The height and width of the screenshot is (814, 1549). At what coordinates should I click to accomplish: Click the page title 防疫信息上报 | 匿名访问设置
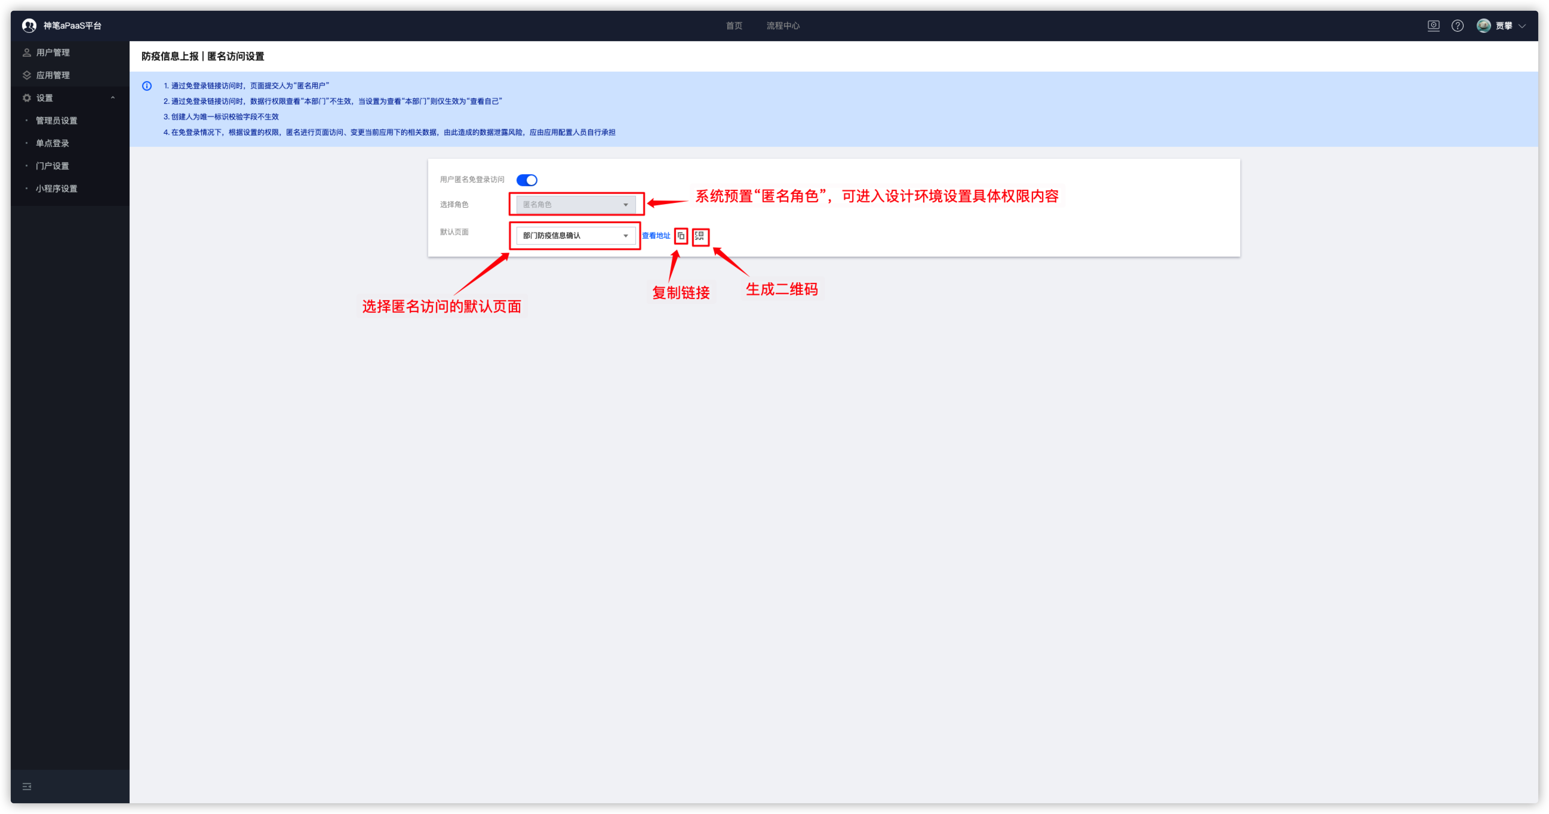203,56
